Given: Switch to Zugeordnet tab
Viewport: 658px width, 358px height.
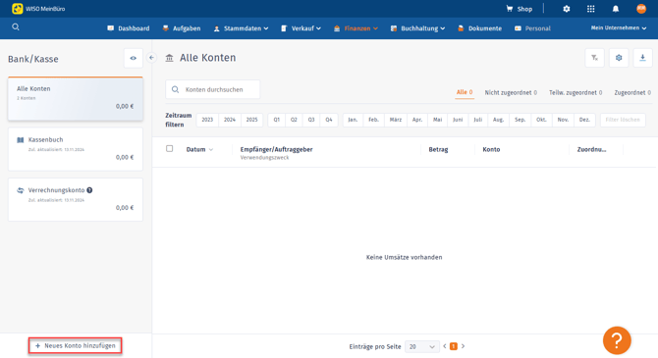Looking at the screenshot, I should tap(632, 92).
